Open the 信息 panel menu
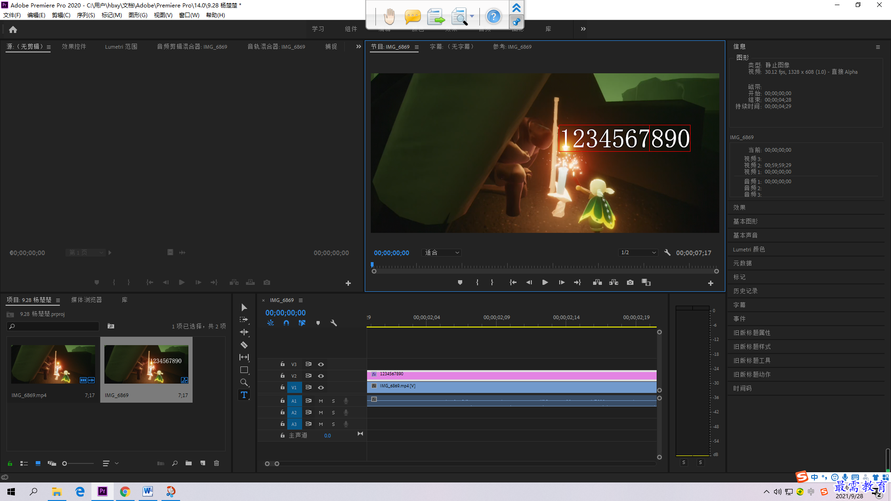This screenshot has height=501, width=891. click(878, 47)
